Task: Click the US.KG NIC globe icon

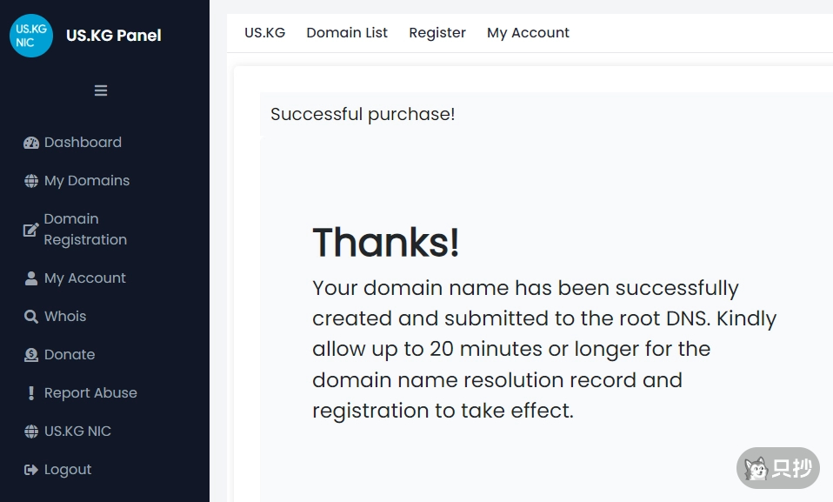Action: (31, 432)
